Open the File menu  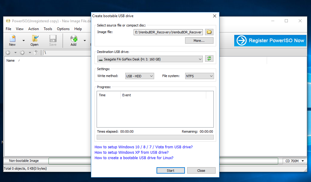point(8,29)
